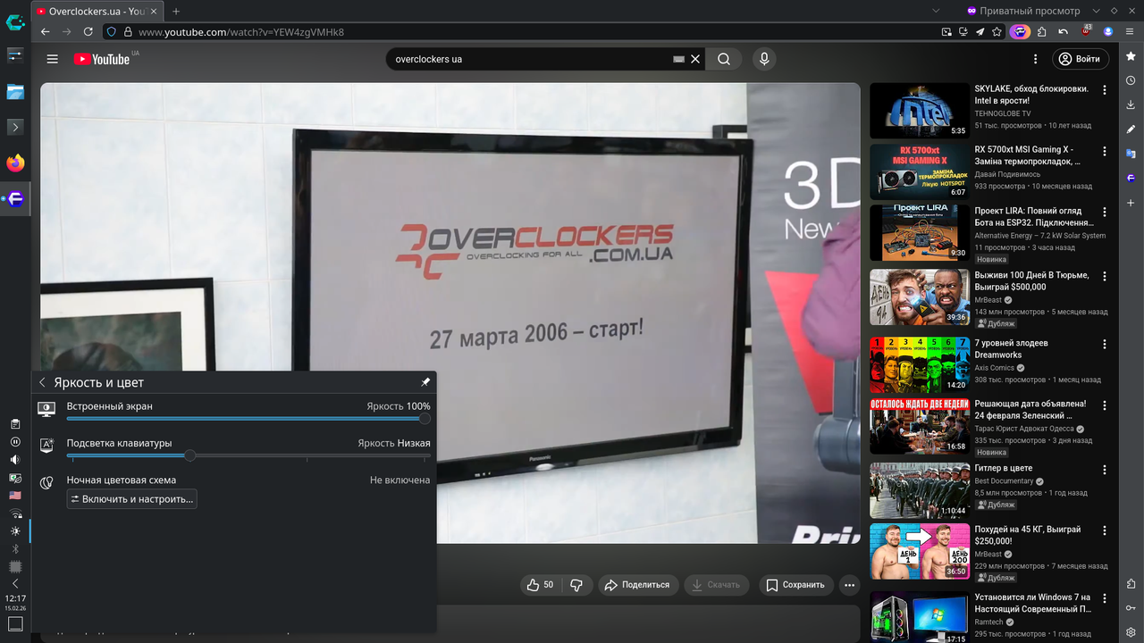
Task: Start voice search with the microphone
Action: pos(764,59)
